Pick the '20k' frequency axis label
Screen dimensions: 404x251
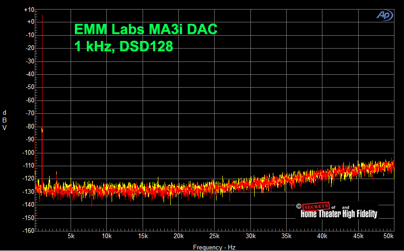coord(178,236)
